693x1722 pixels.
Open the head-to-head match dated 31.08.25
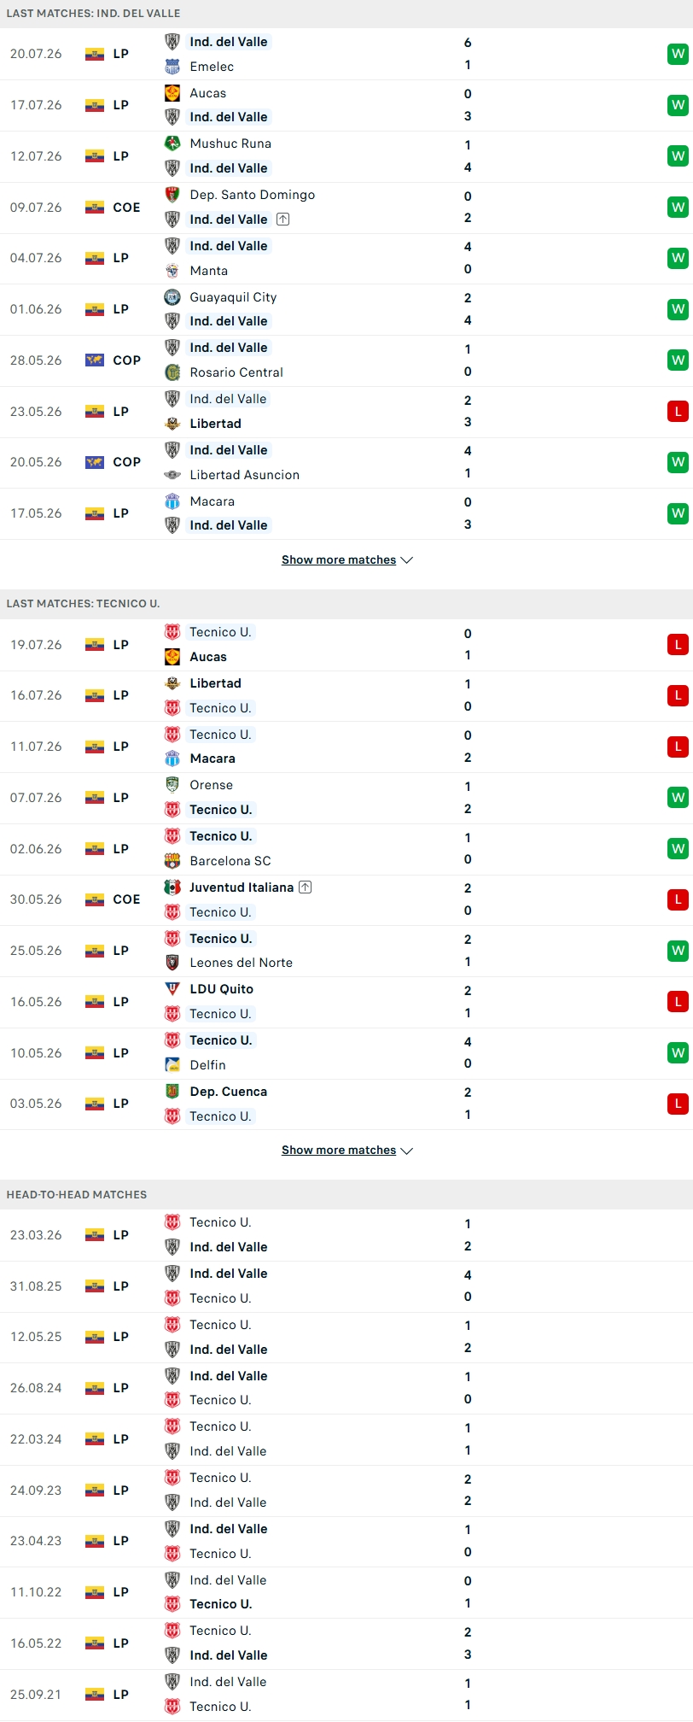(x=346, y=1286)
